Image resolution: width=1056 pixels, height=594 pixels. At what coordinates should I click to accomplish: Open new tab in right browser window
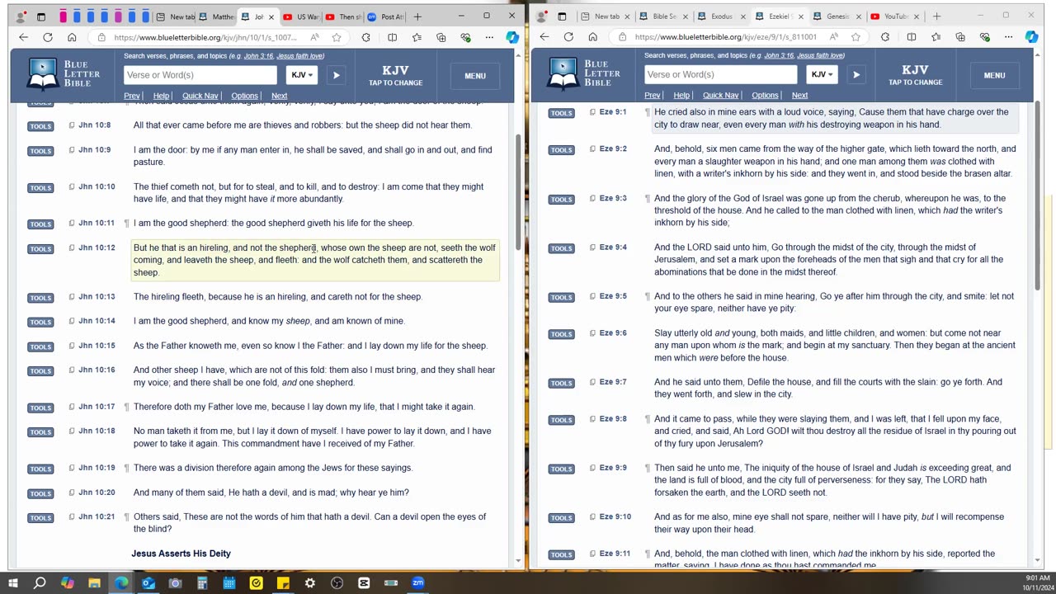936,16
